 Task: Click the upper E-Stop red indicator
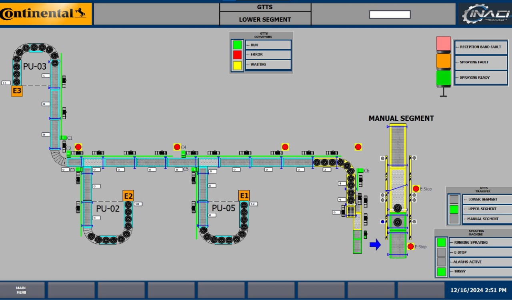coord(416,189)
